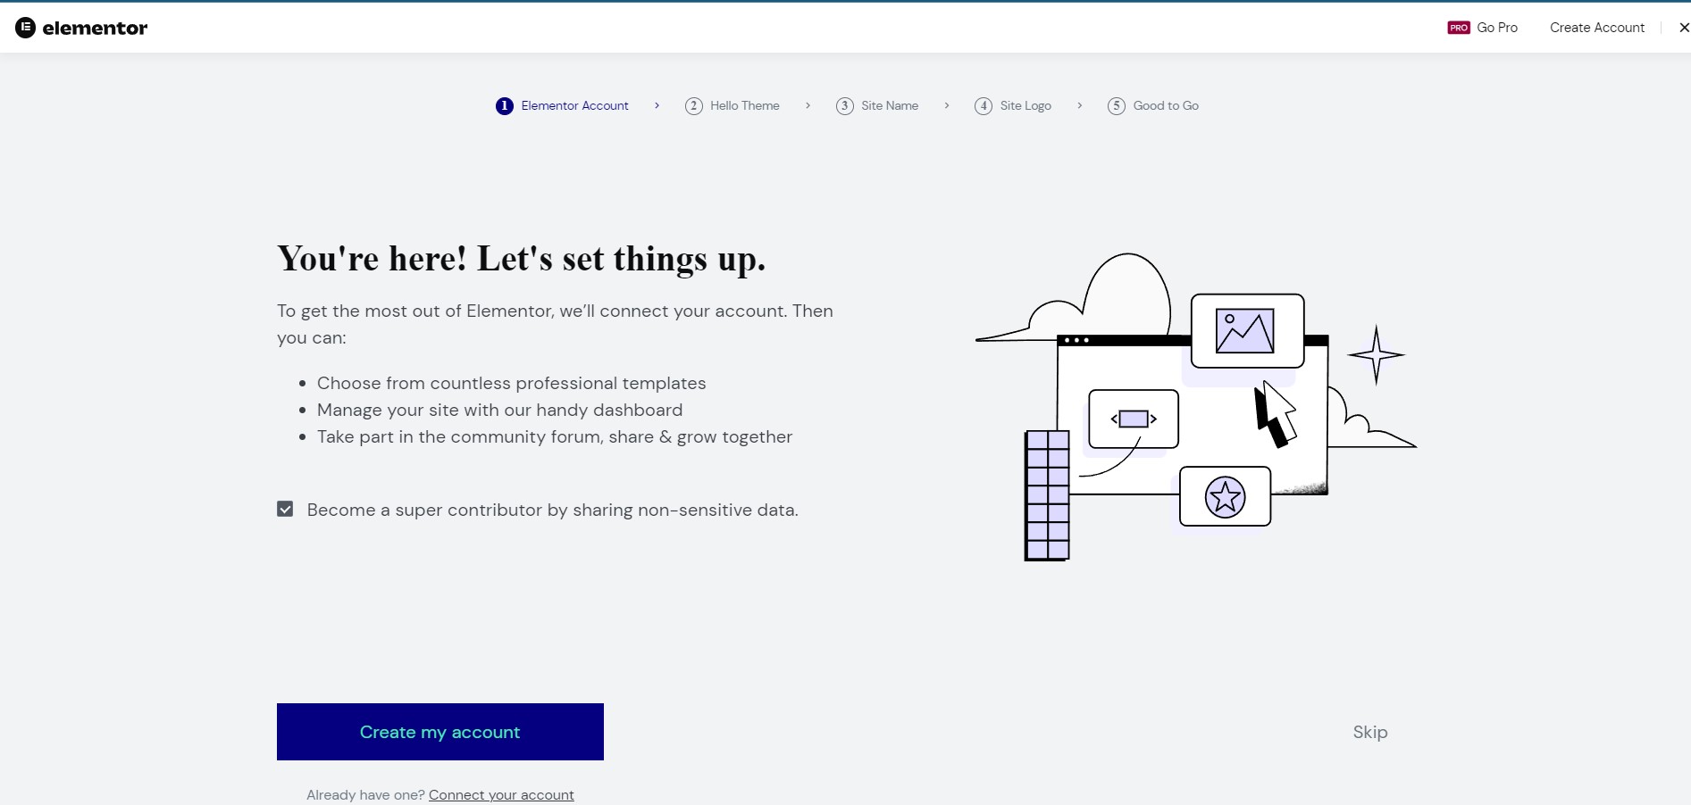
Task: Open the Connect your account link
Action: pos(501,794)
